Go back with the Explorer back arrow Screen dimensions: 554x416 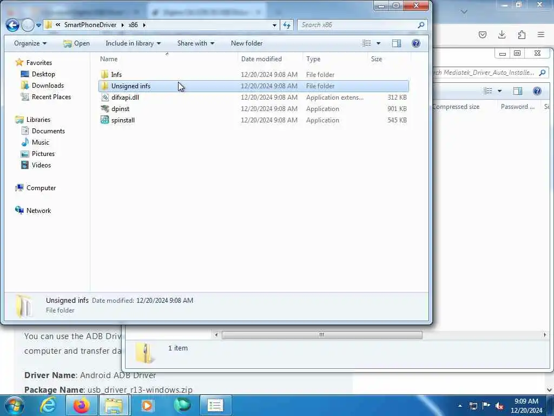[x=12, y=25]
